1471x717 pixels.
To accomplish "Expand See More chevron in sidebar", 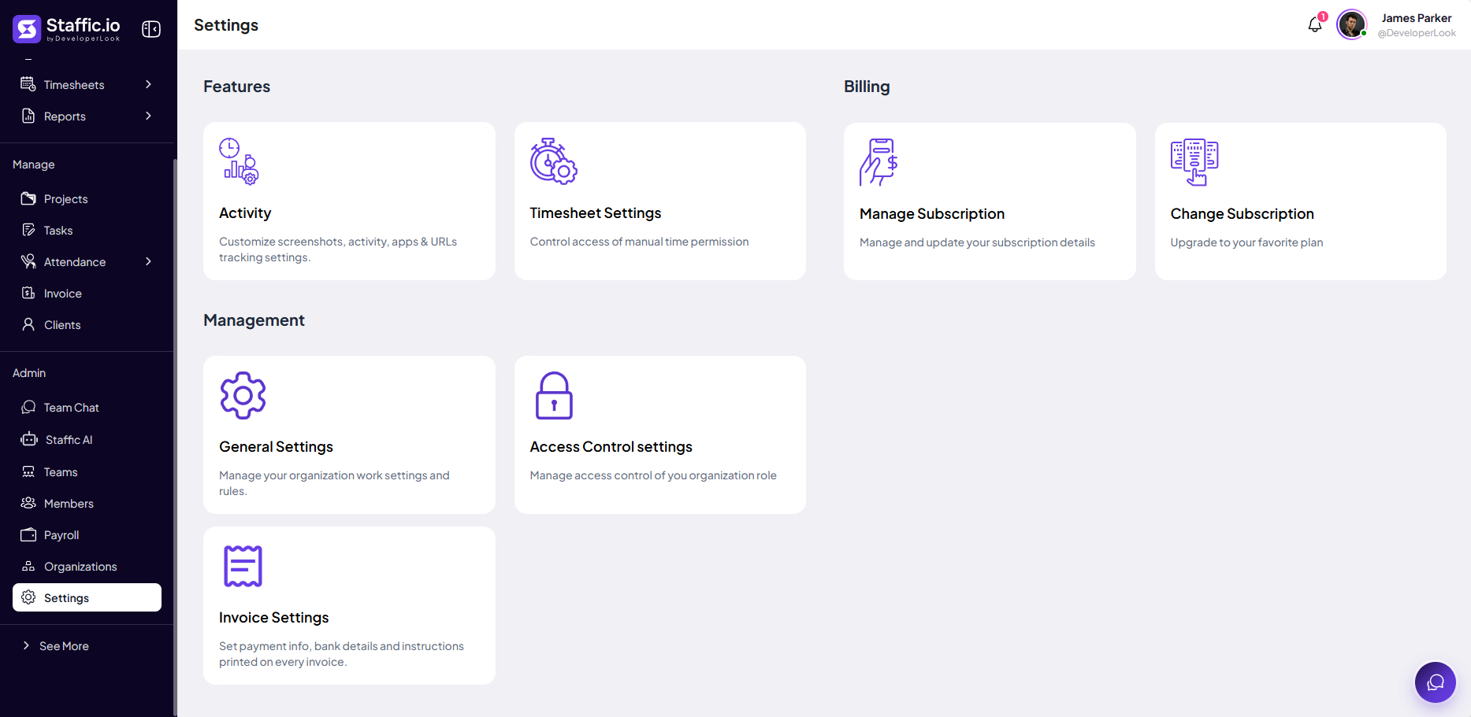I will coord(26,645).
